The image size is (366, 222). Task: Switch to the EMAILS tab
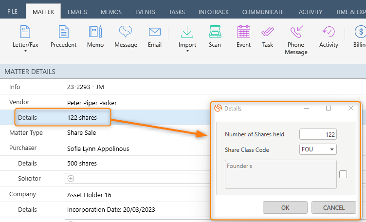click(x=77, y=12)
